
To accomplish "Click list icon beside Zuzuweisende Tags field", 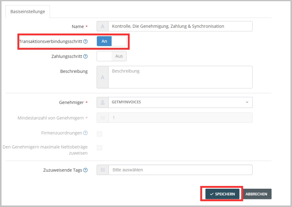I will pos(103,170).
